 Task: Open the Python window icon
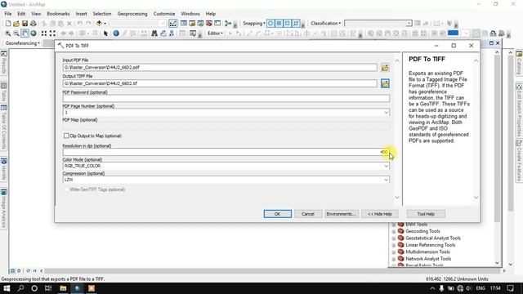[x=217, y=24]
